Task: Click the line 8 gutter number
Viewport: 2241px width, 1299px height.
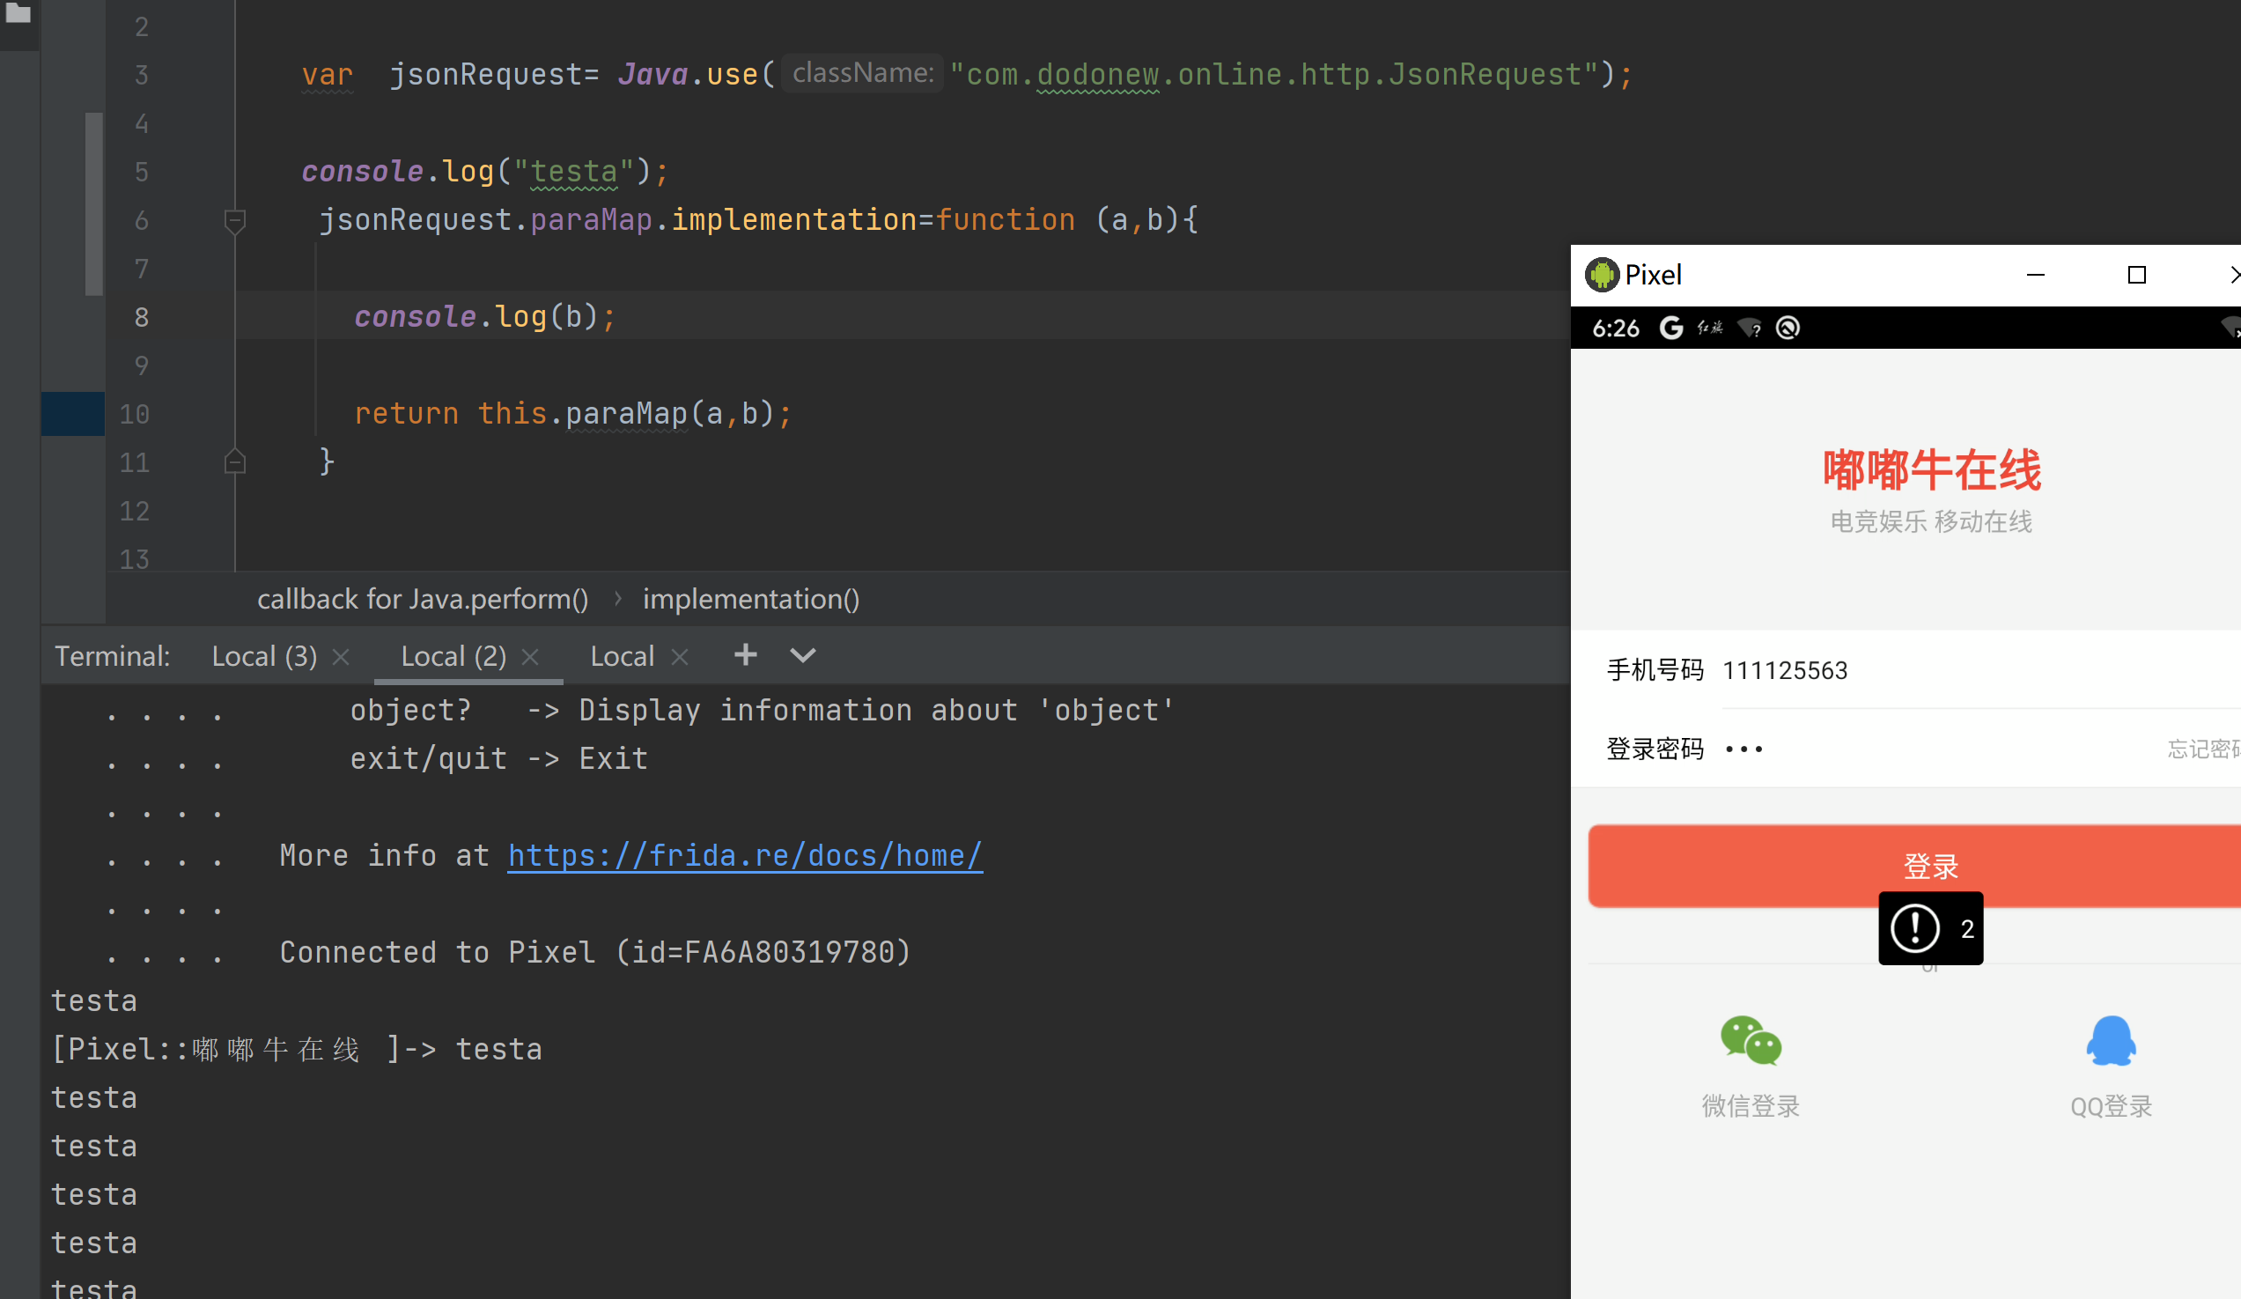Action: coord(142,317)
